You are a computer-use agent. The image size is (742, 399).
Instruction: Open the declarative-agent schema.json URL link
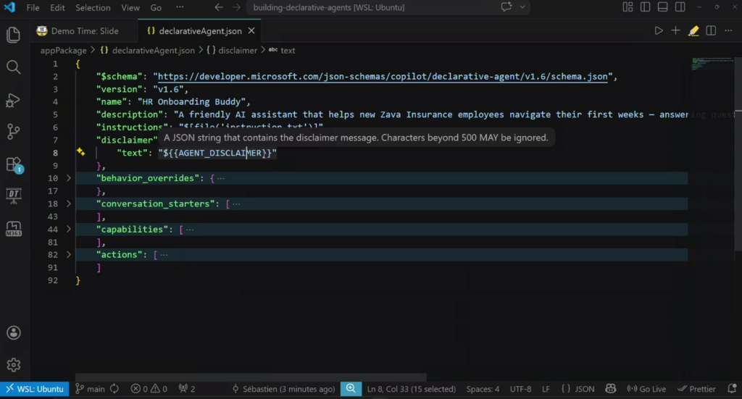(x=385, y=76)
